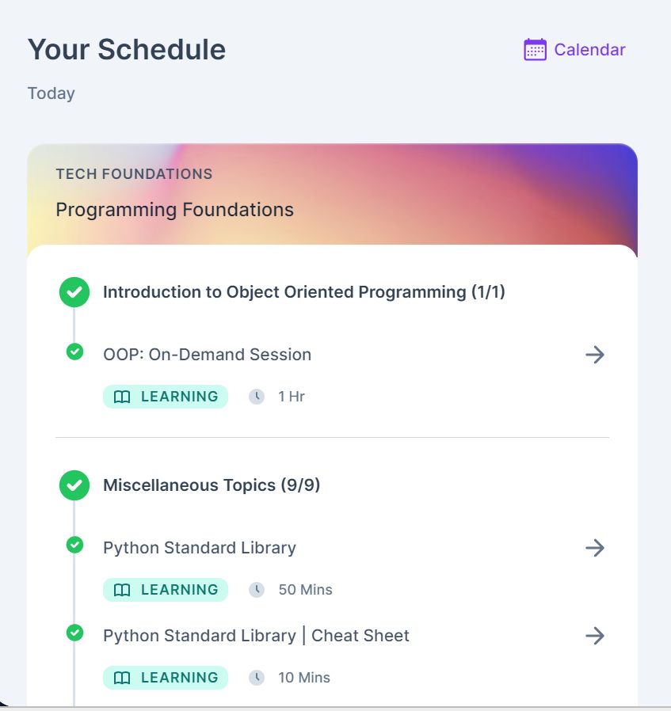Click arrow for Python Standard Library Cheat Sheet

pyautogui.click(x=594, y=636)
